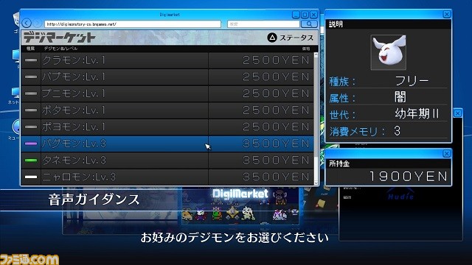Choose プニモン Lv.1 for 2500YEN
The image size is (472, 265).
pos(167,93)
